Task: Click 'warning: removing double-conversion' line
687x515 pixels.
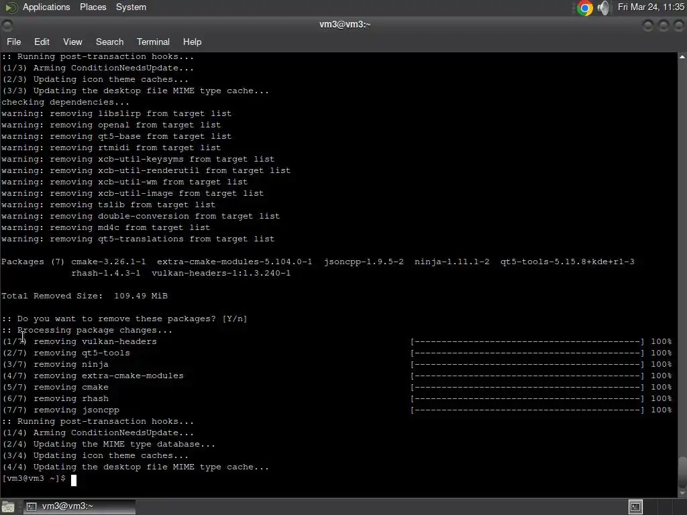Action: click(141, 217)
